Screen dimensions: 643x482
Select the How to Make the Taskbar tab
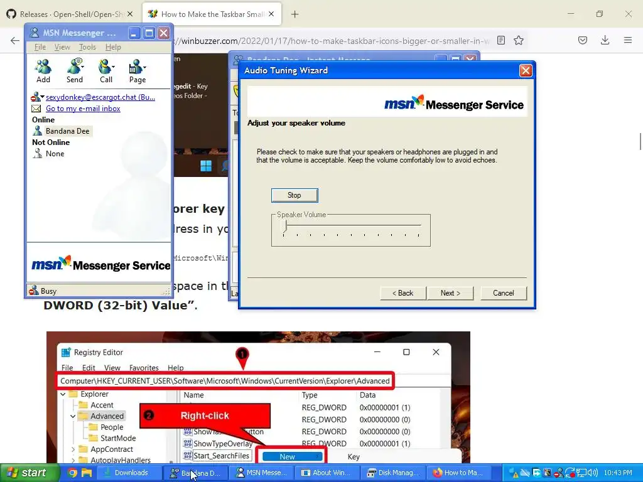(x=212, y=14)
